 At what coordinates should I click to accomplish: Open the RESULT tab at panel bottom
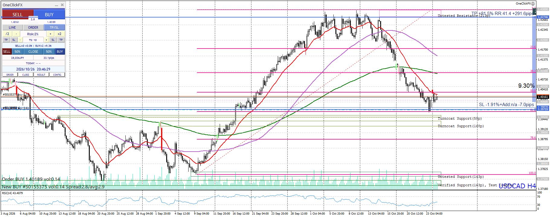(x=41, y=75)
